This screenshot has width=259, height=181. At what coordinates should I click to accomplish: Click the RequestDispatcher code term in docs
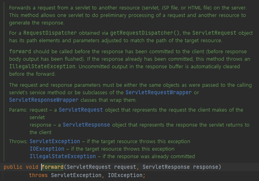point(50,33)
